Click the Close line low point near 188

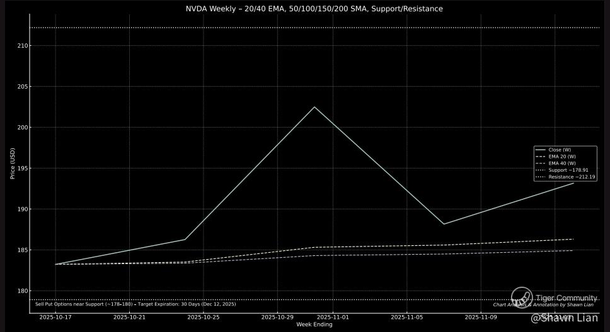(444, 224)
